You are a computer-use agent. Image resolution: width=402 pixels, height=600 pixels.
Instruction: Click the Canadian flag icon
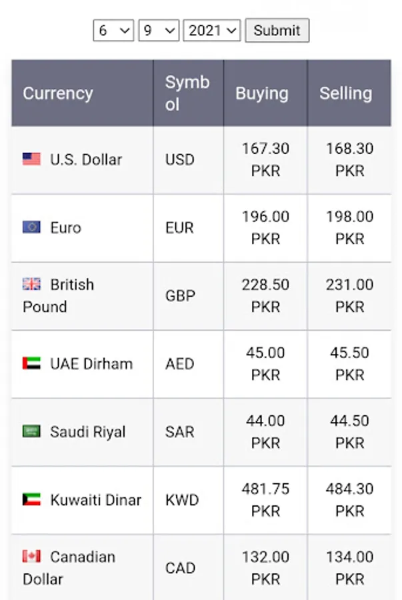click(x=31, y=556)
